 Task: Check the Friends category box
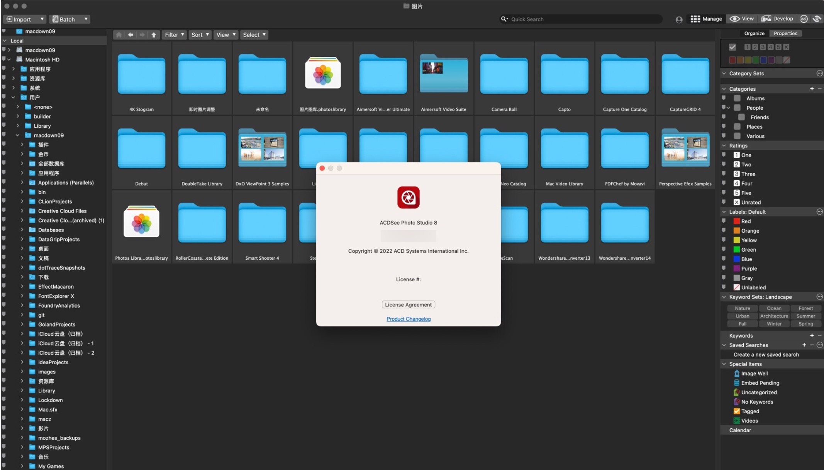741,117
